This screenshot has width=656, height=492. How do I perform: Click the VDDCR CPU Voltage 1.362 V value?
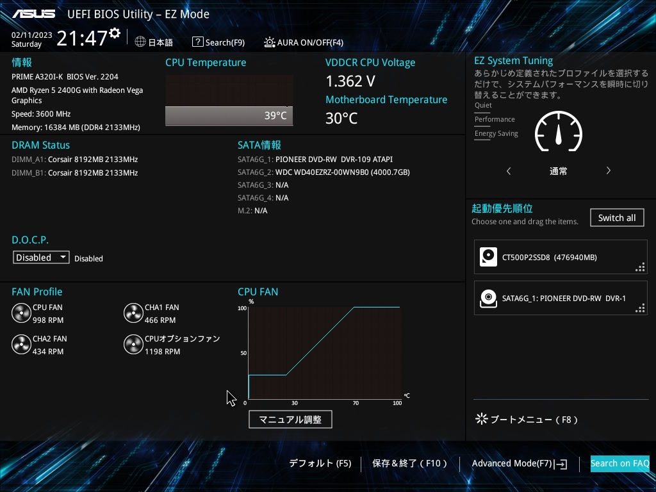[x=350, y=81]
